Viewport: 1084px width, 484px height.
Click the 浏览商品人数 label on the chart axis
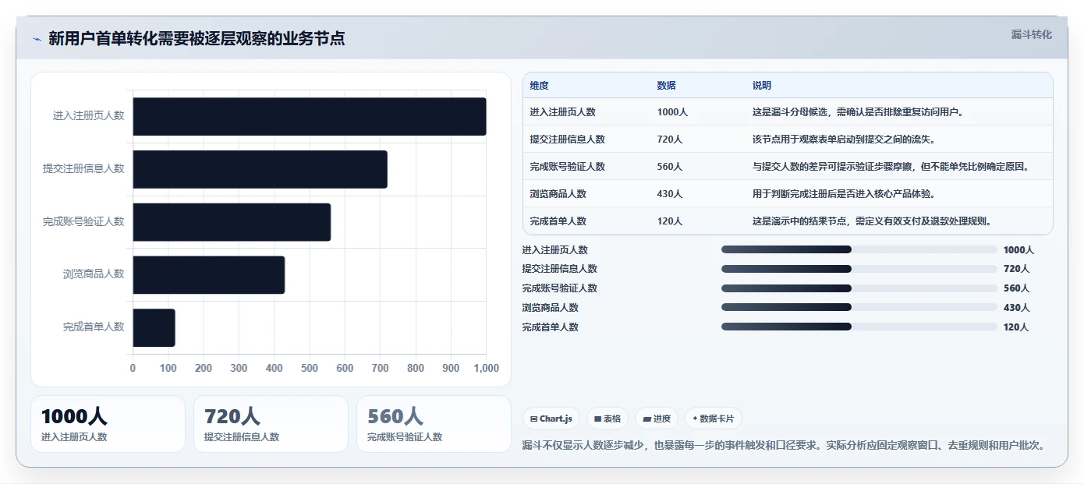coord(94,274)
